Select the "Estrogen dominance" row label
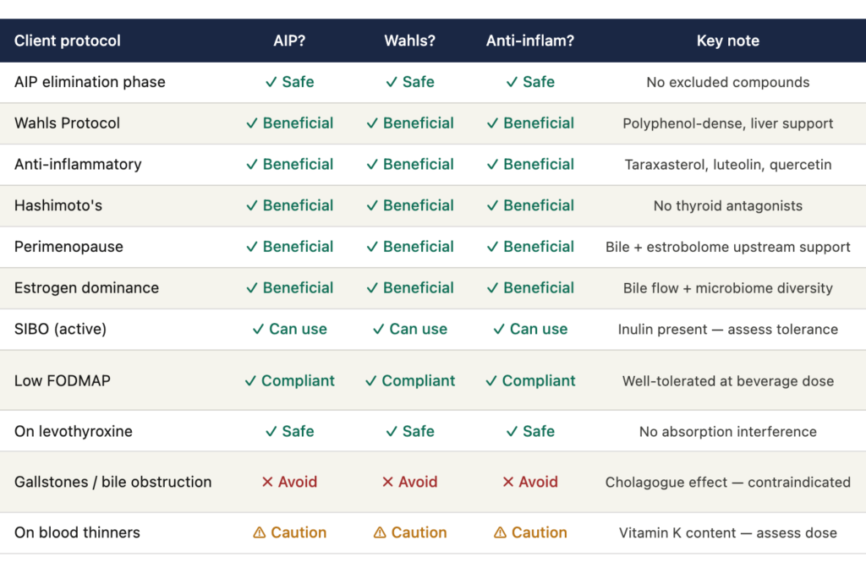The image size is (866, 573). 86,287
